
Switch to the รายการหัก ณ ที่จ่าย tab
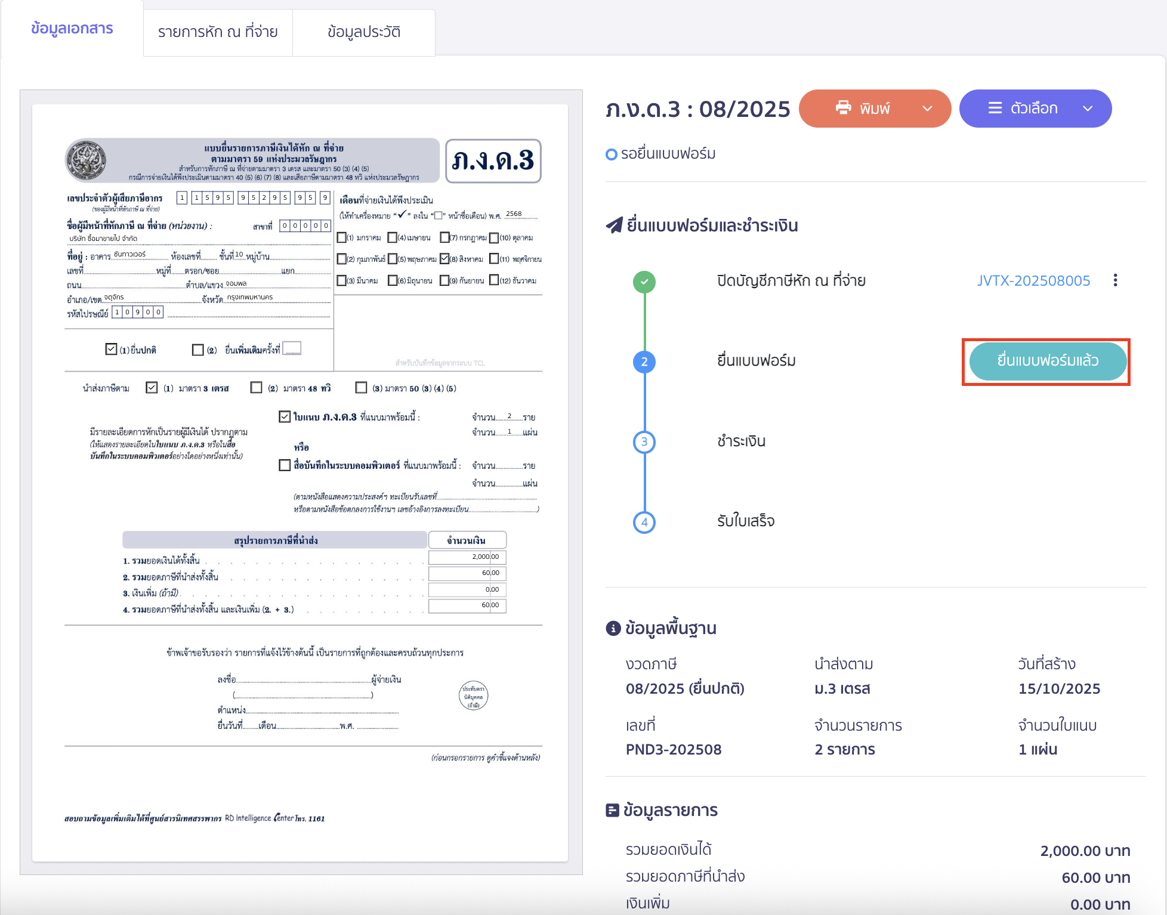218,32
